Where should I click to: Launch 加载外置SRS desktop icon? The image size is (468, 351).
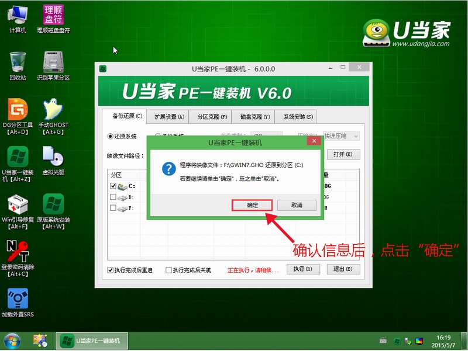point(18,303)
